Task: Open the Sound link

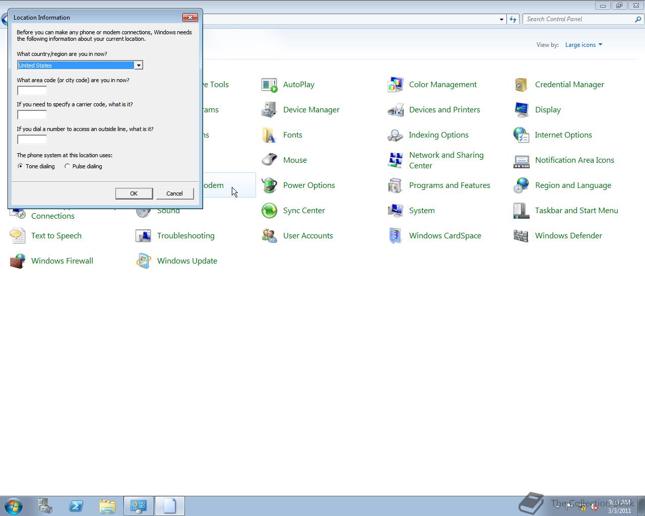Action: pos(168,211)
